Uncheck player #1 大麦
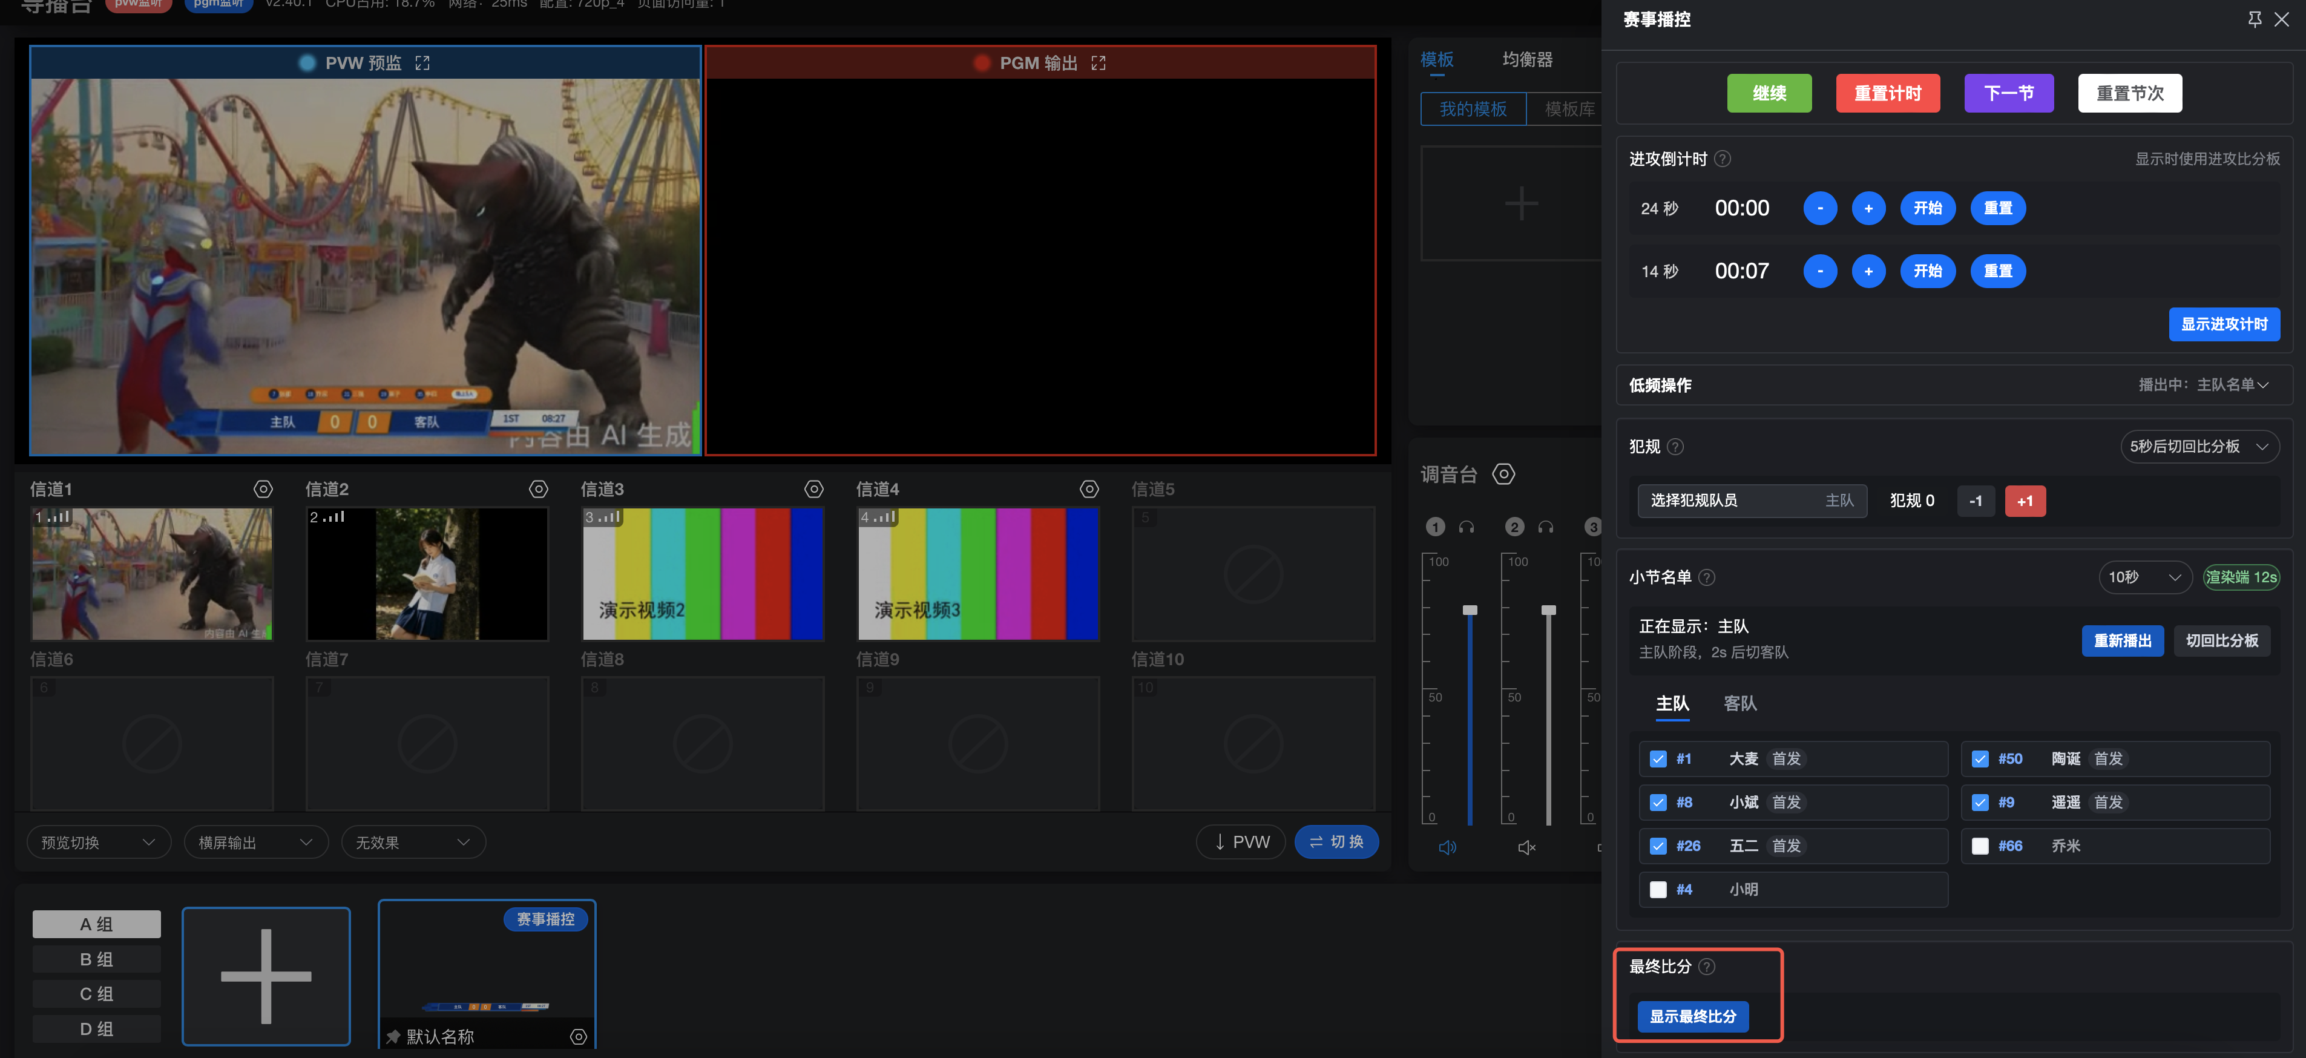Image resolution: width=2306 pixels, height=1058 pixels. click(1658, 759)
